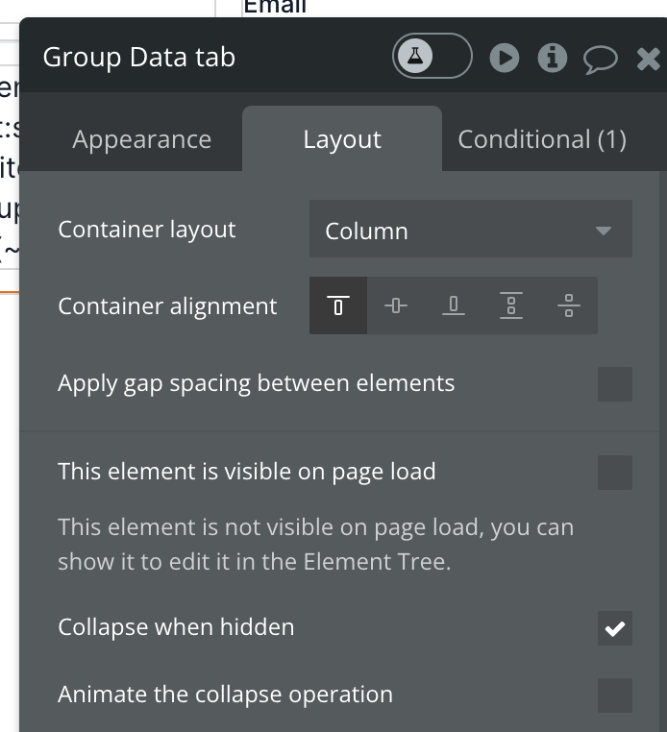Choose space-between container alignment icon
Image resolution: width=667 pixels, height=732 pixels.
pyautogui.click(x=511, y=306)
